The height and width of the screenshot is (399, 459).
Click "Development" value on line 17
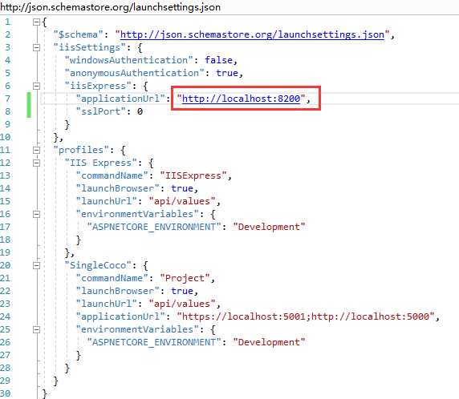point(269,227)
